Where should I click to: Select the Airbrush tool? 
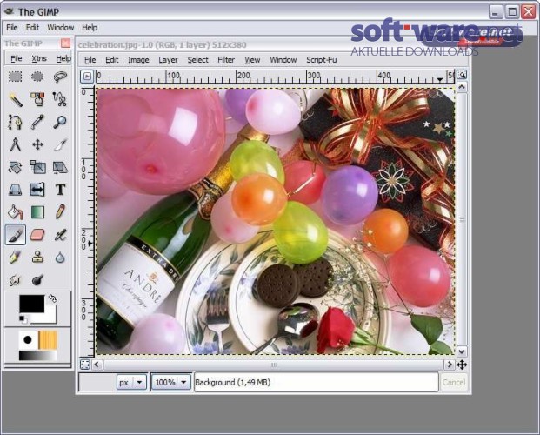60,235
